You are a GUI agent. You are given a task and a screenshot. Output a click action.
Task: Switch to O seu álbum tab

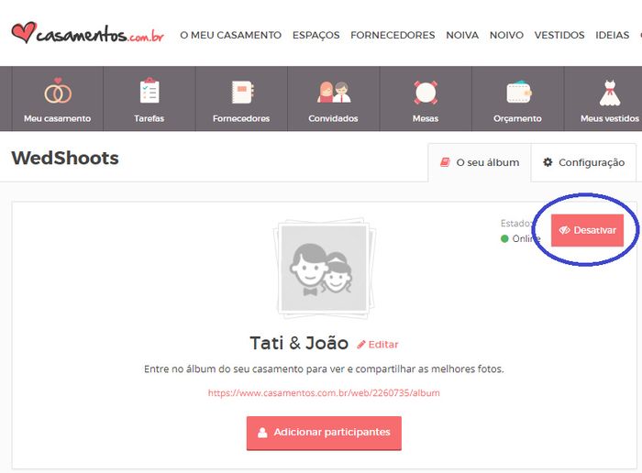pos(480,162)
